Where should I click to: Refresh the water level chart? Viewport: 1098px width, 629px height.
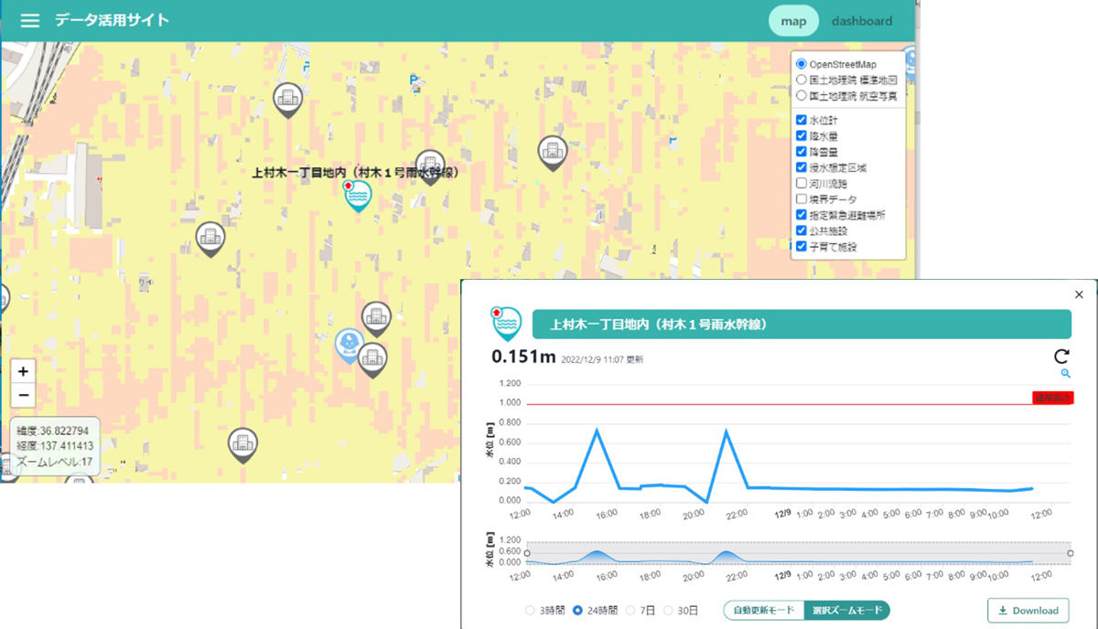point(1062,357)
